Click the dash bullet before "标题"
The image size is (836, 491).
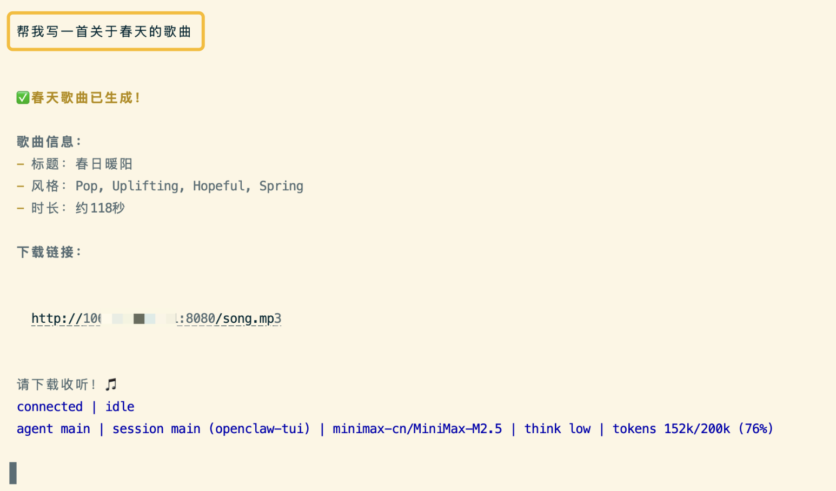[21, 164]
